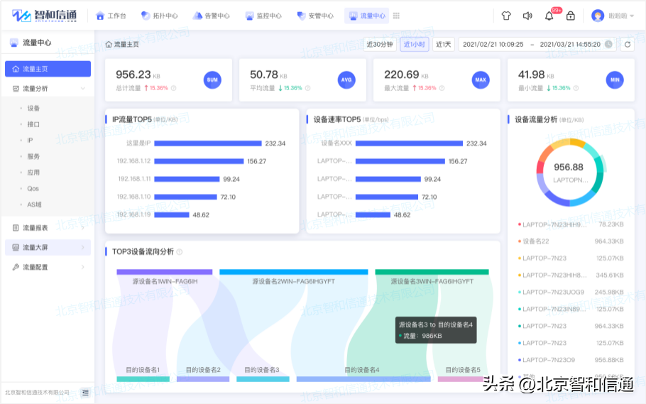The image size is (646, 404).
Task: Click the lock screen icon
Action: pos(571,16)
